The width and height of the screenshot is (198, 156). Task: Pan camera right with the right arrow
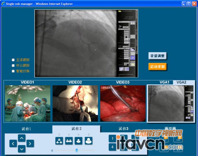pos(30,144)
